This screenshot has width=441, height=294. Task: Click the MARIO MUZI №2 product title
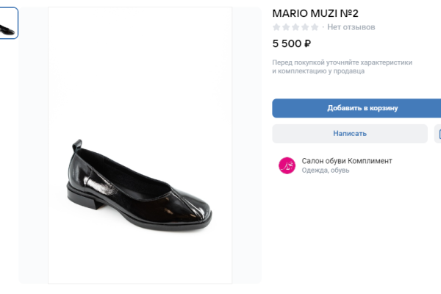tap(315, 13)
